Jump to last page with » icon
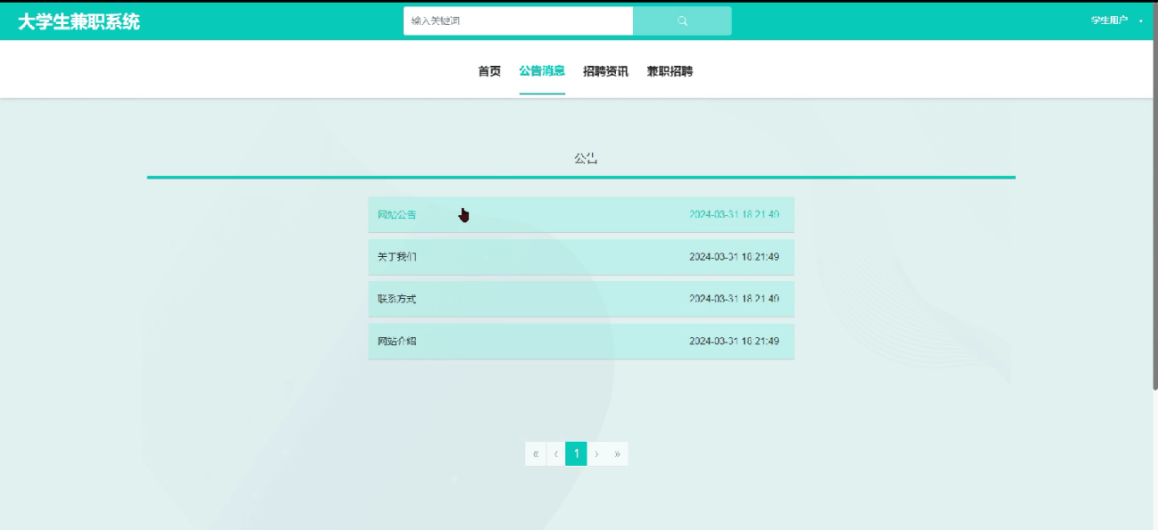Screen dimensions: 1158x530 tap(617, 454)
